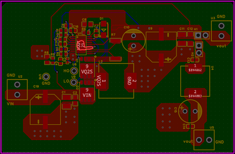Select the R6 resistor label
Viewport: 235px width, 154px height.
[x=84, y=29]
